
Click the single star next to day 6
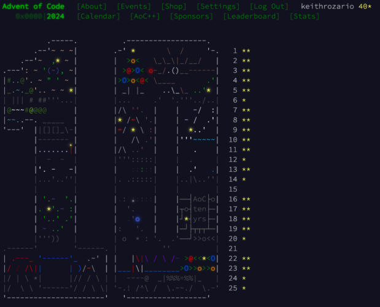point(244,100)
